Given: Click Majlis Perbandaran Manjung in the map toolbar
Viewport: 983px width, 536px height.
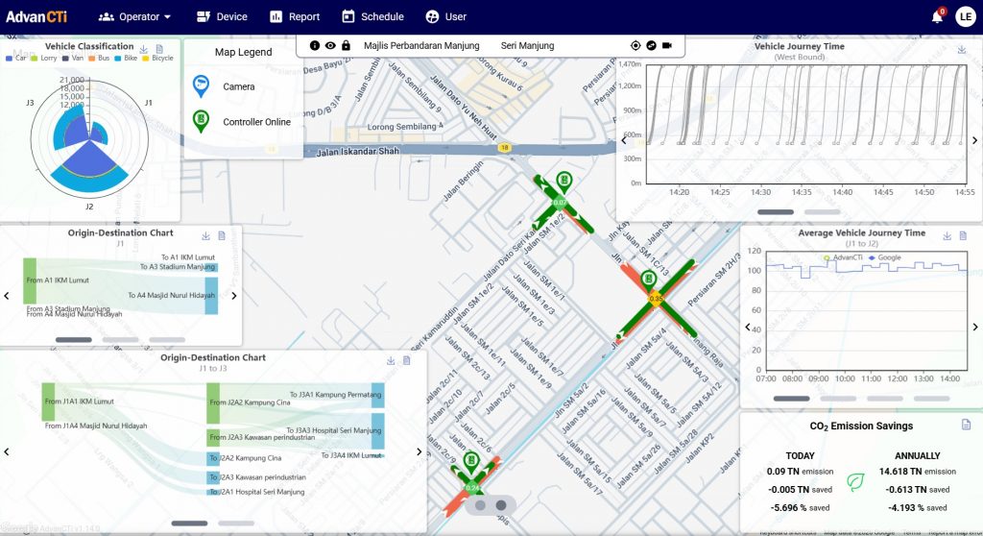Looking at the screenshot, I should 421,45.
